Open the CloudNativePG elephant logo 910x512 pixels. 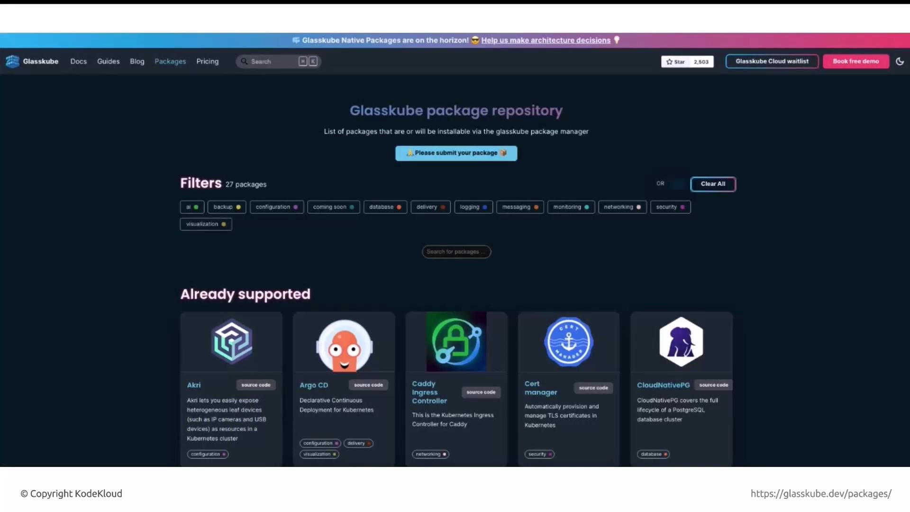coord(681,341)
